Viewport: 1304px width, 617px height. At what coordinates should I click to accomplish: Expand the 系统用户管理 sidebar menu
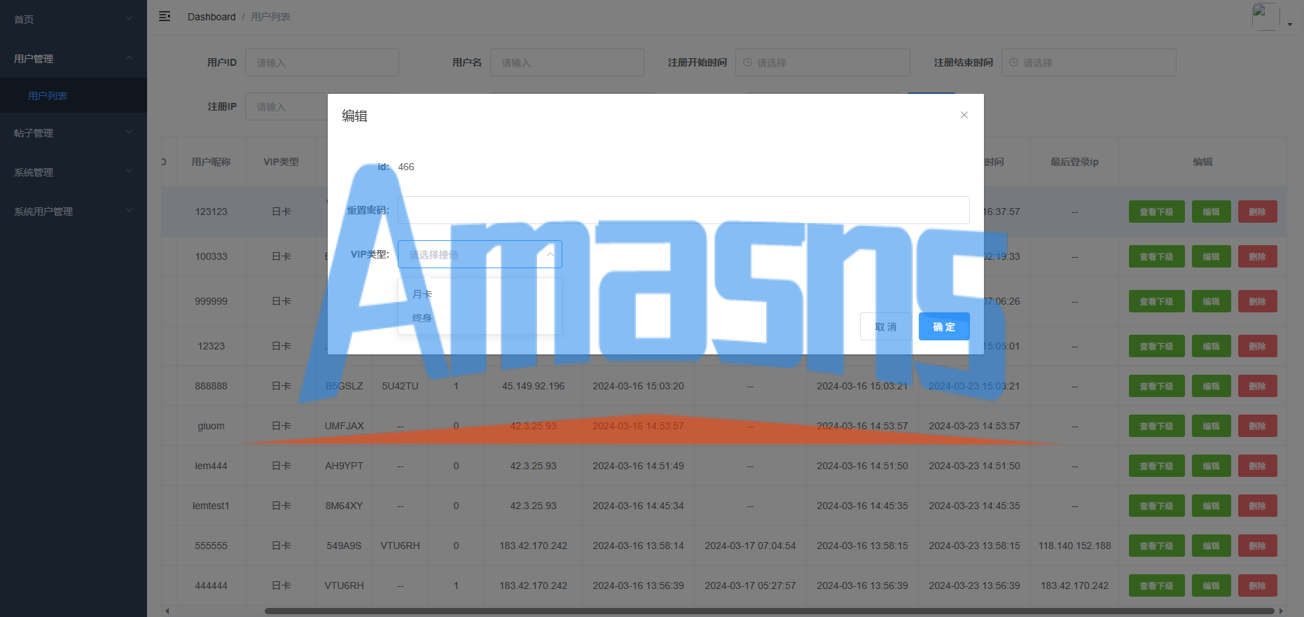(x=74, y=212)
